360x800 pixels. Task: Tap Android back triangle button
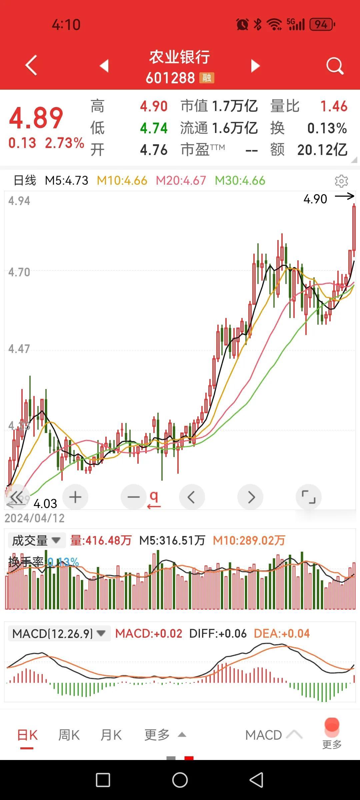point(257,780)
